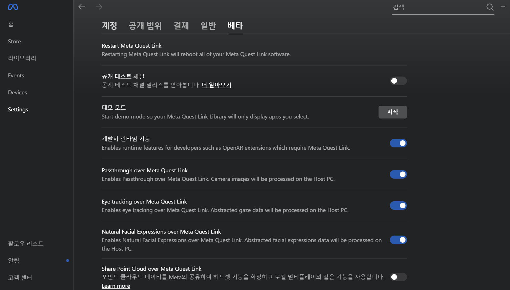
Task: Click Restart Meta Quest Link
Action: (131, 46)
